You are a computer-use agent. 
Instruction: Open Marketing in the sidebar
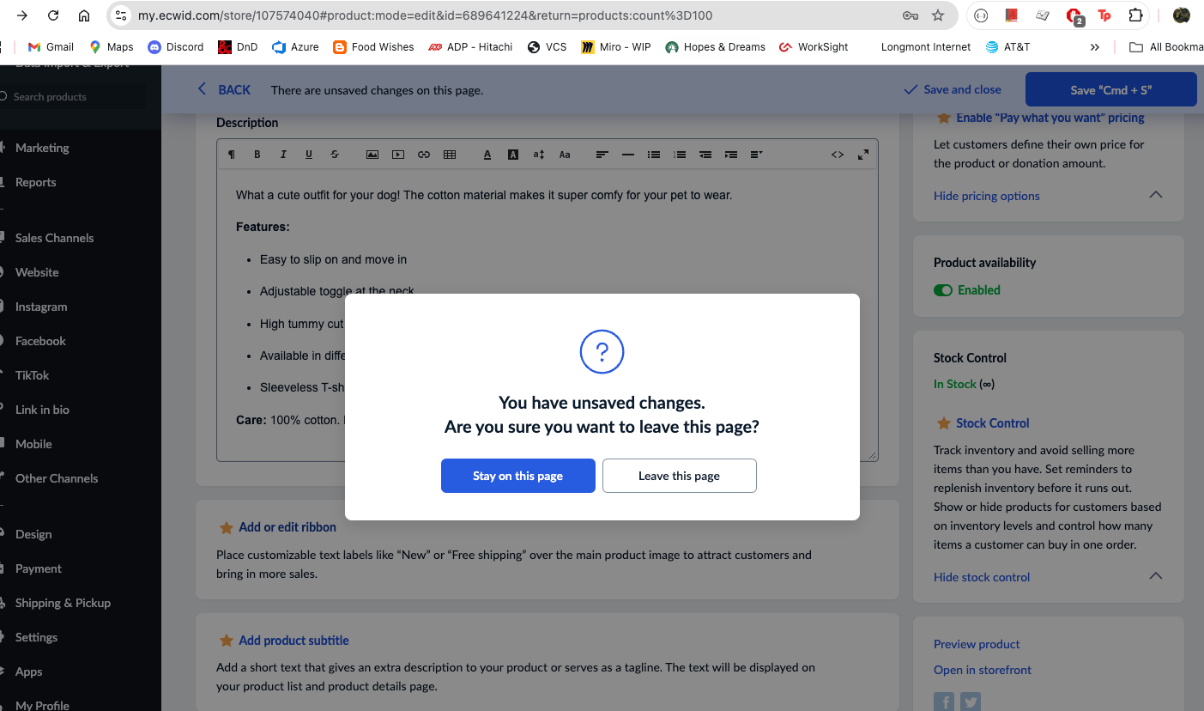point(42,148)
